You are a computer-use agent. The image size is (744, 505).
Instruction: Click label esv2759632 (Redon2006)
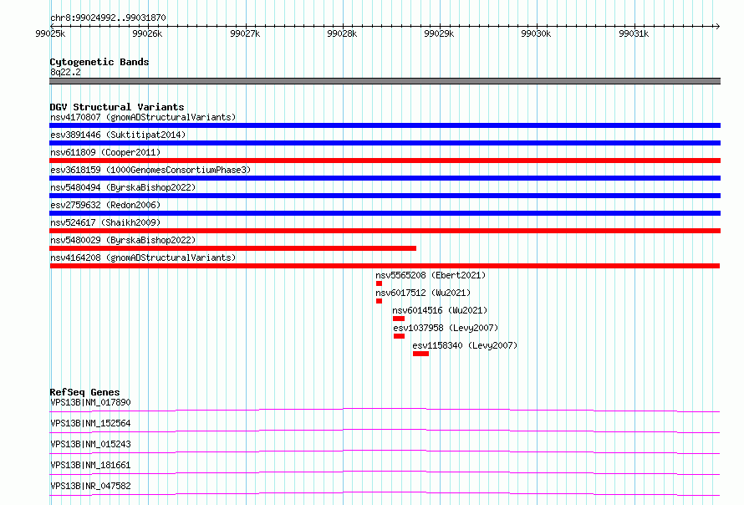click(x=105, y=205)
